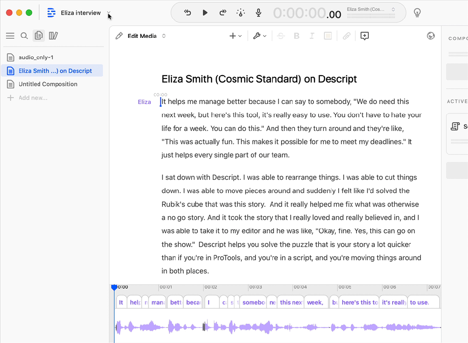Click the composition title heading

(259, 79)
